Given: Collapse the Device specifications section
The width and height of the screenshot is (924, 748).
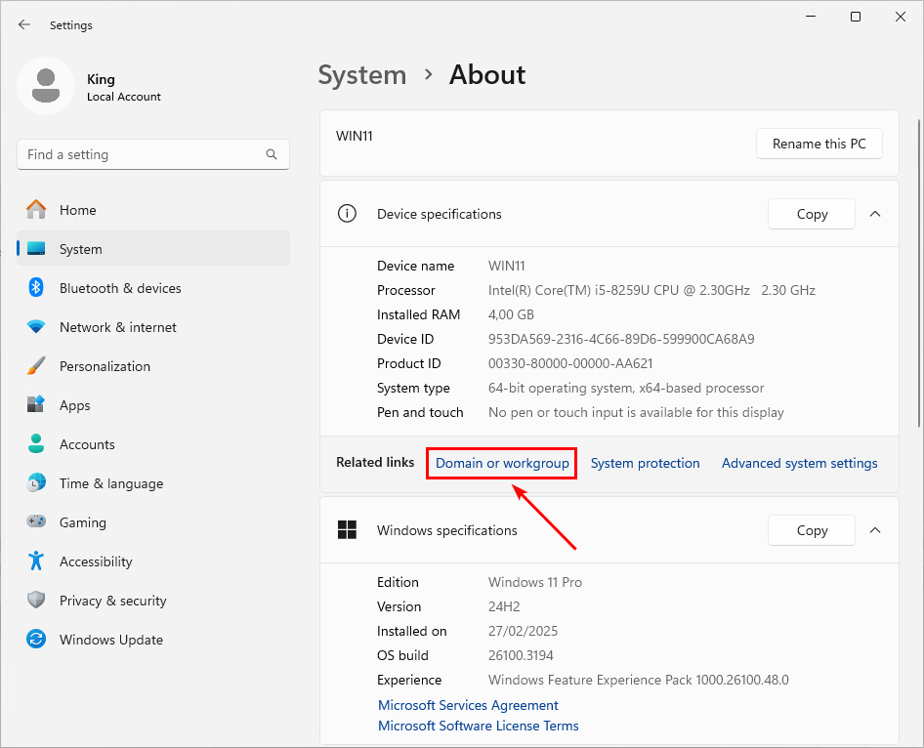Looking at the screenshot, I should (875, 214).
